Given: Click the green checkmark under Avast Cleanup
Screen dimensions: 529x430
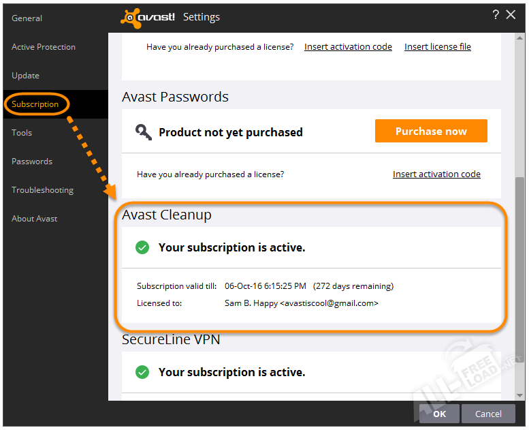Looking at the screenshot, I should [142, 247].
